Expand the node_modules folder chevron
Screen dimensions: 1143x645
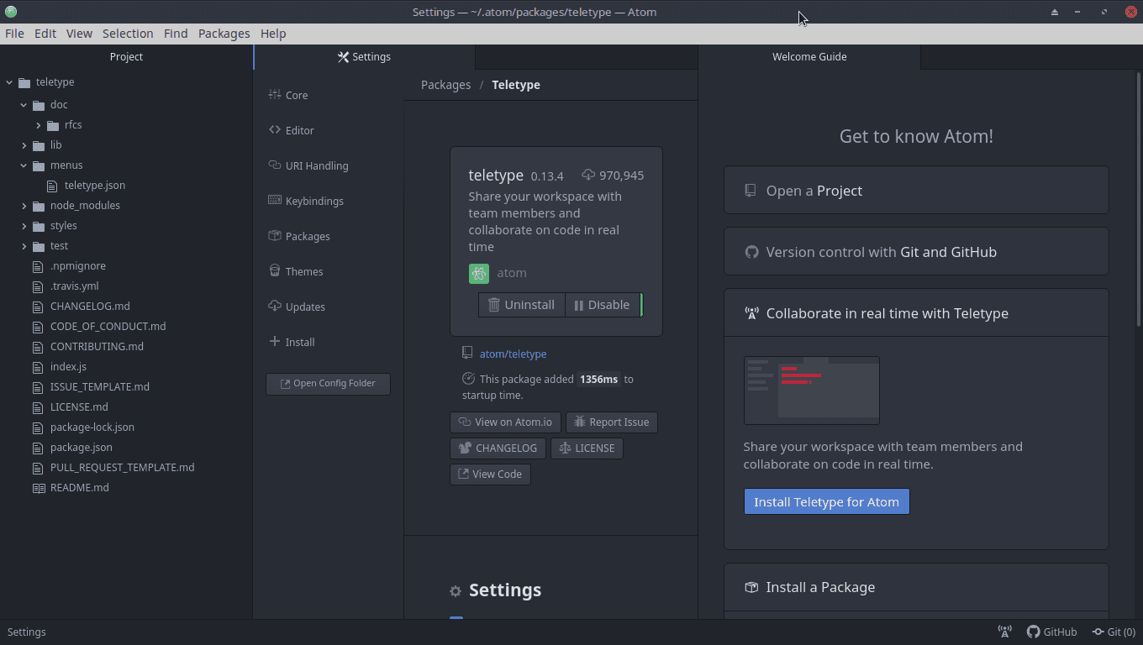click(x=24, y=206)
